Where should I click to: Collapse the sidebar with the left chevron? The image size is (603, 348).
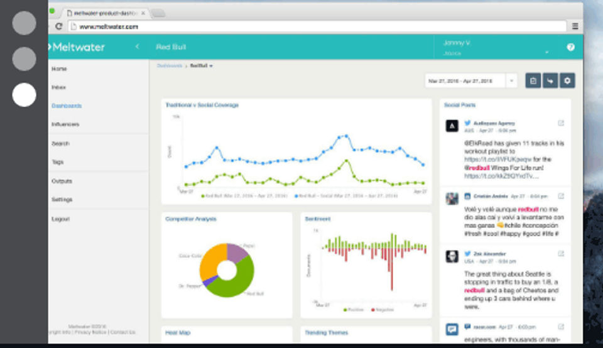pyautogui.click(x=138, y=46)
